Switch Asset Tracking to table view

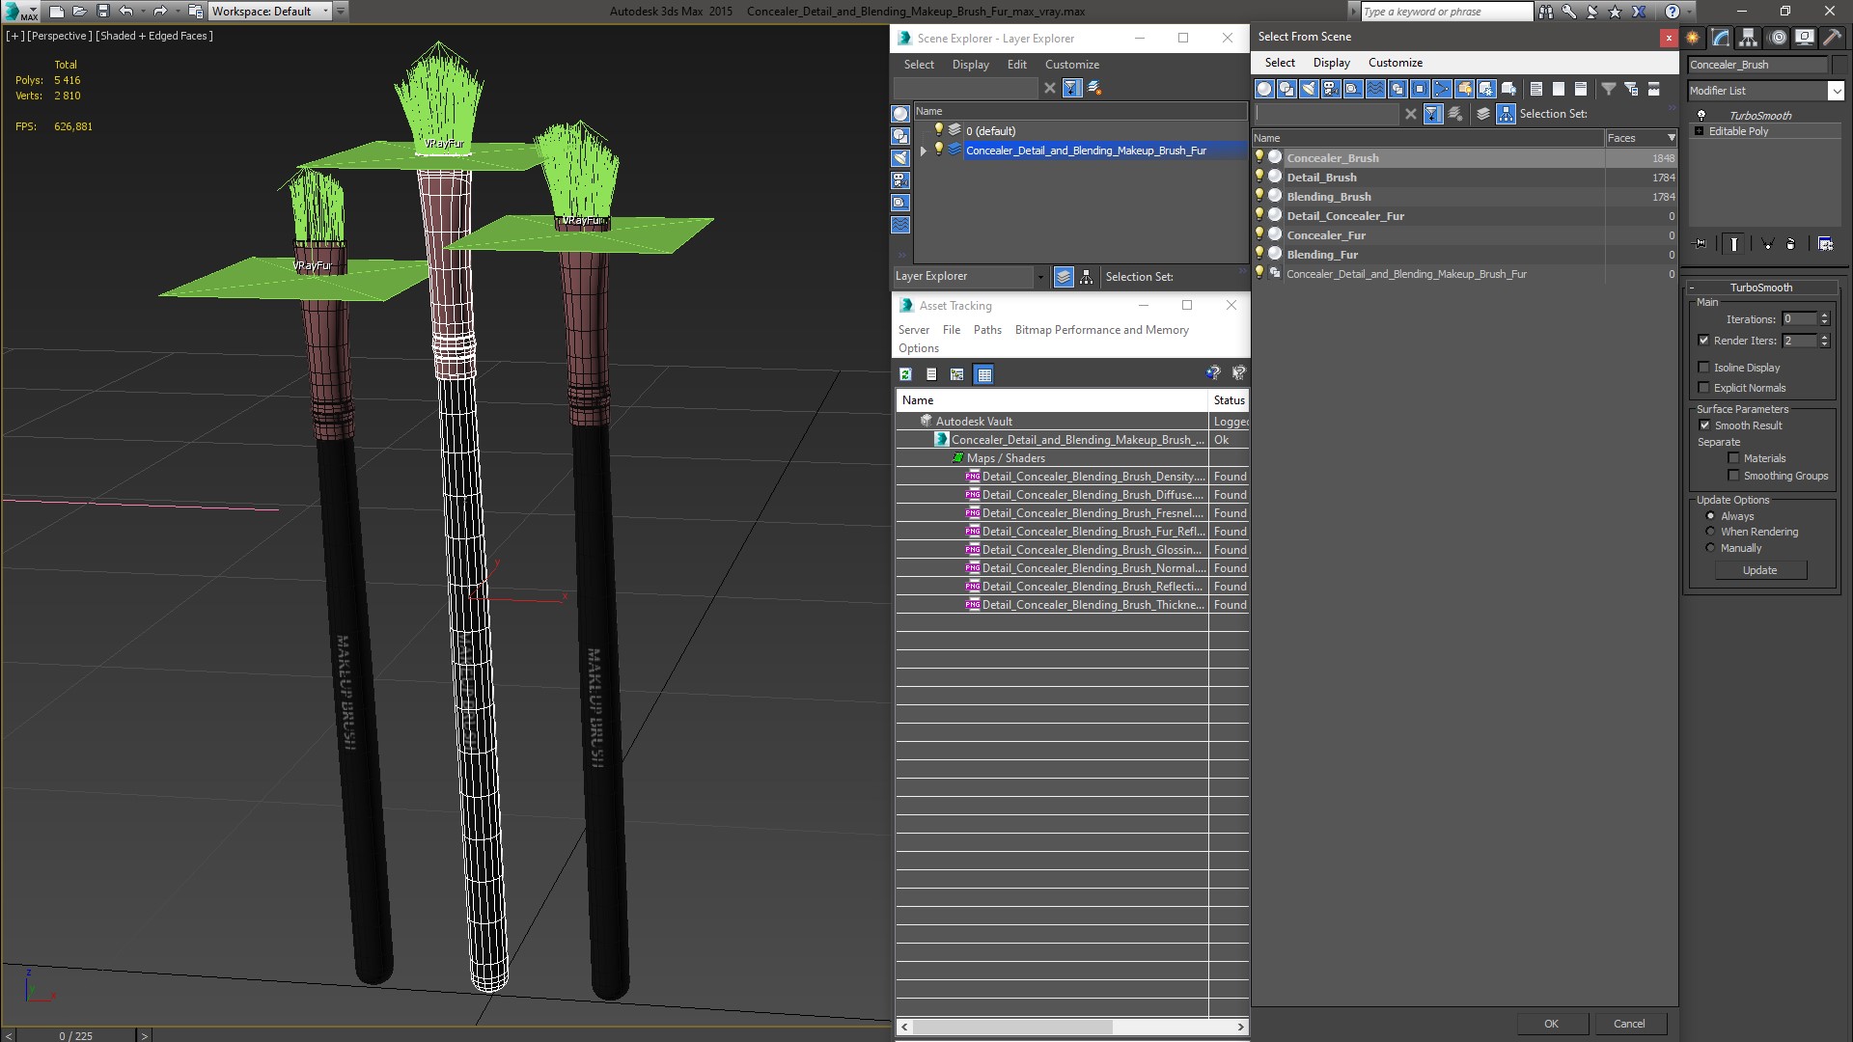[983, 374]
